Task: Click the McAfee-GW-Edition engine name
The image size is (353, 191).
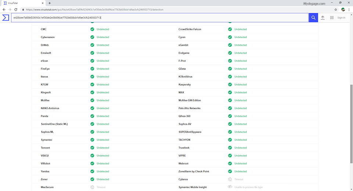Action: tap(190, 100)
